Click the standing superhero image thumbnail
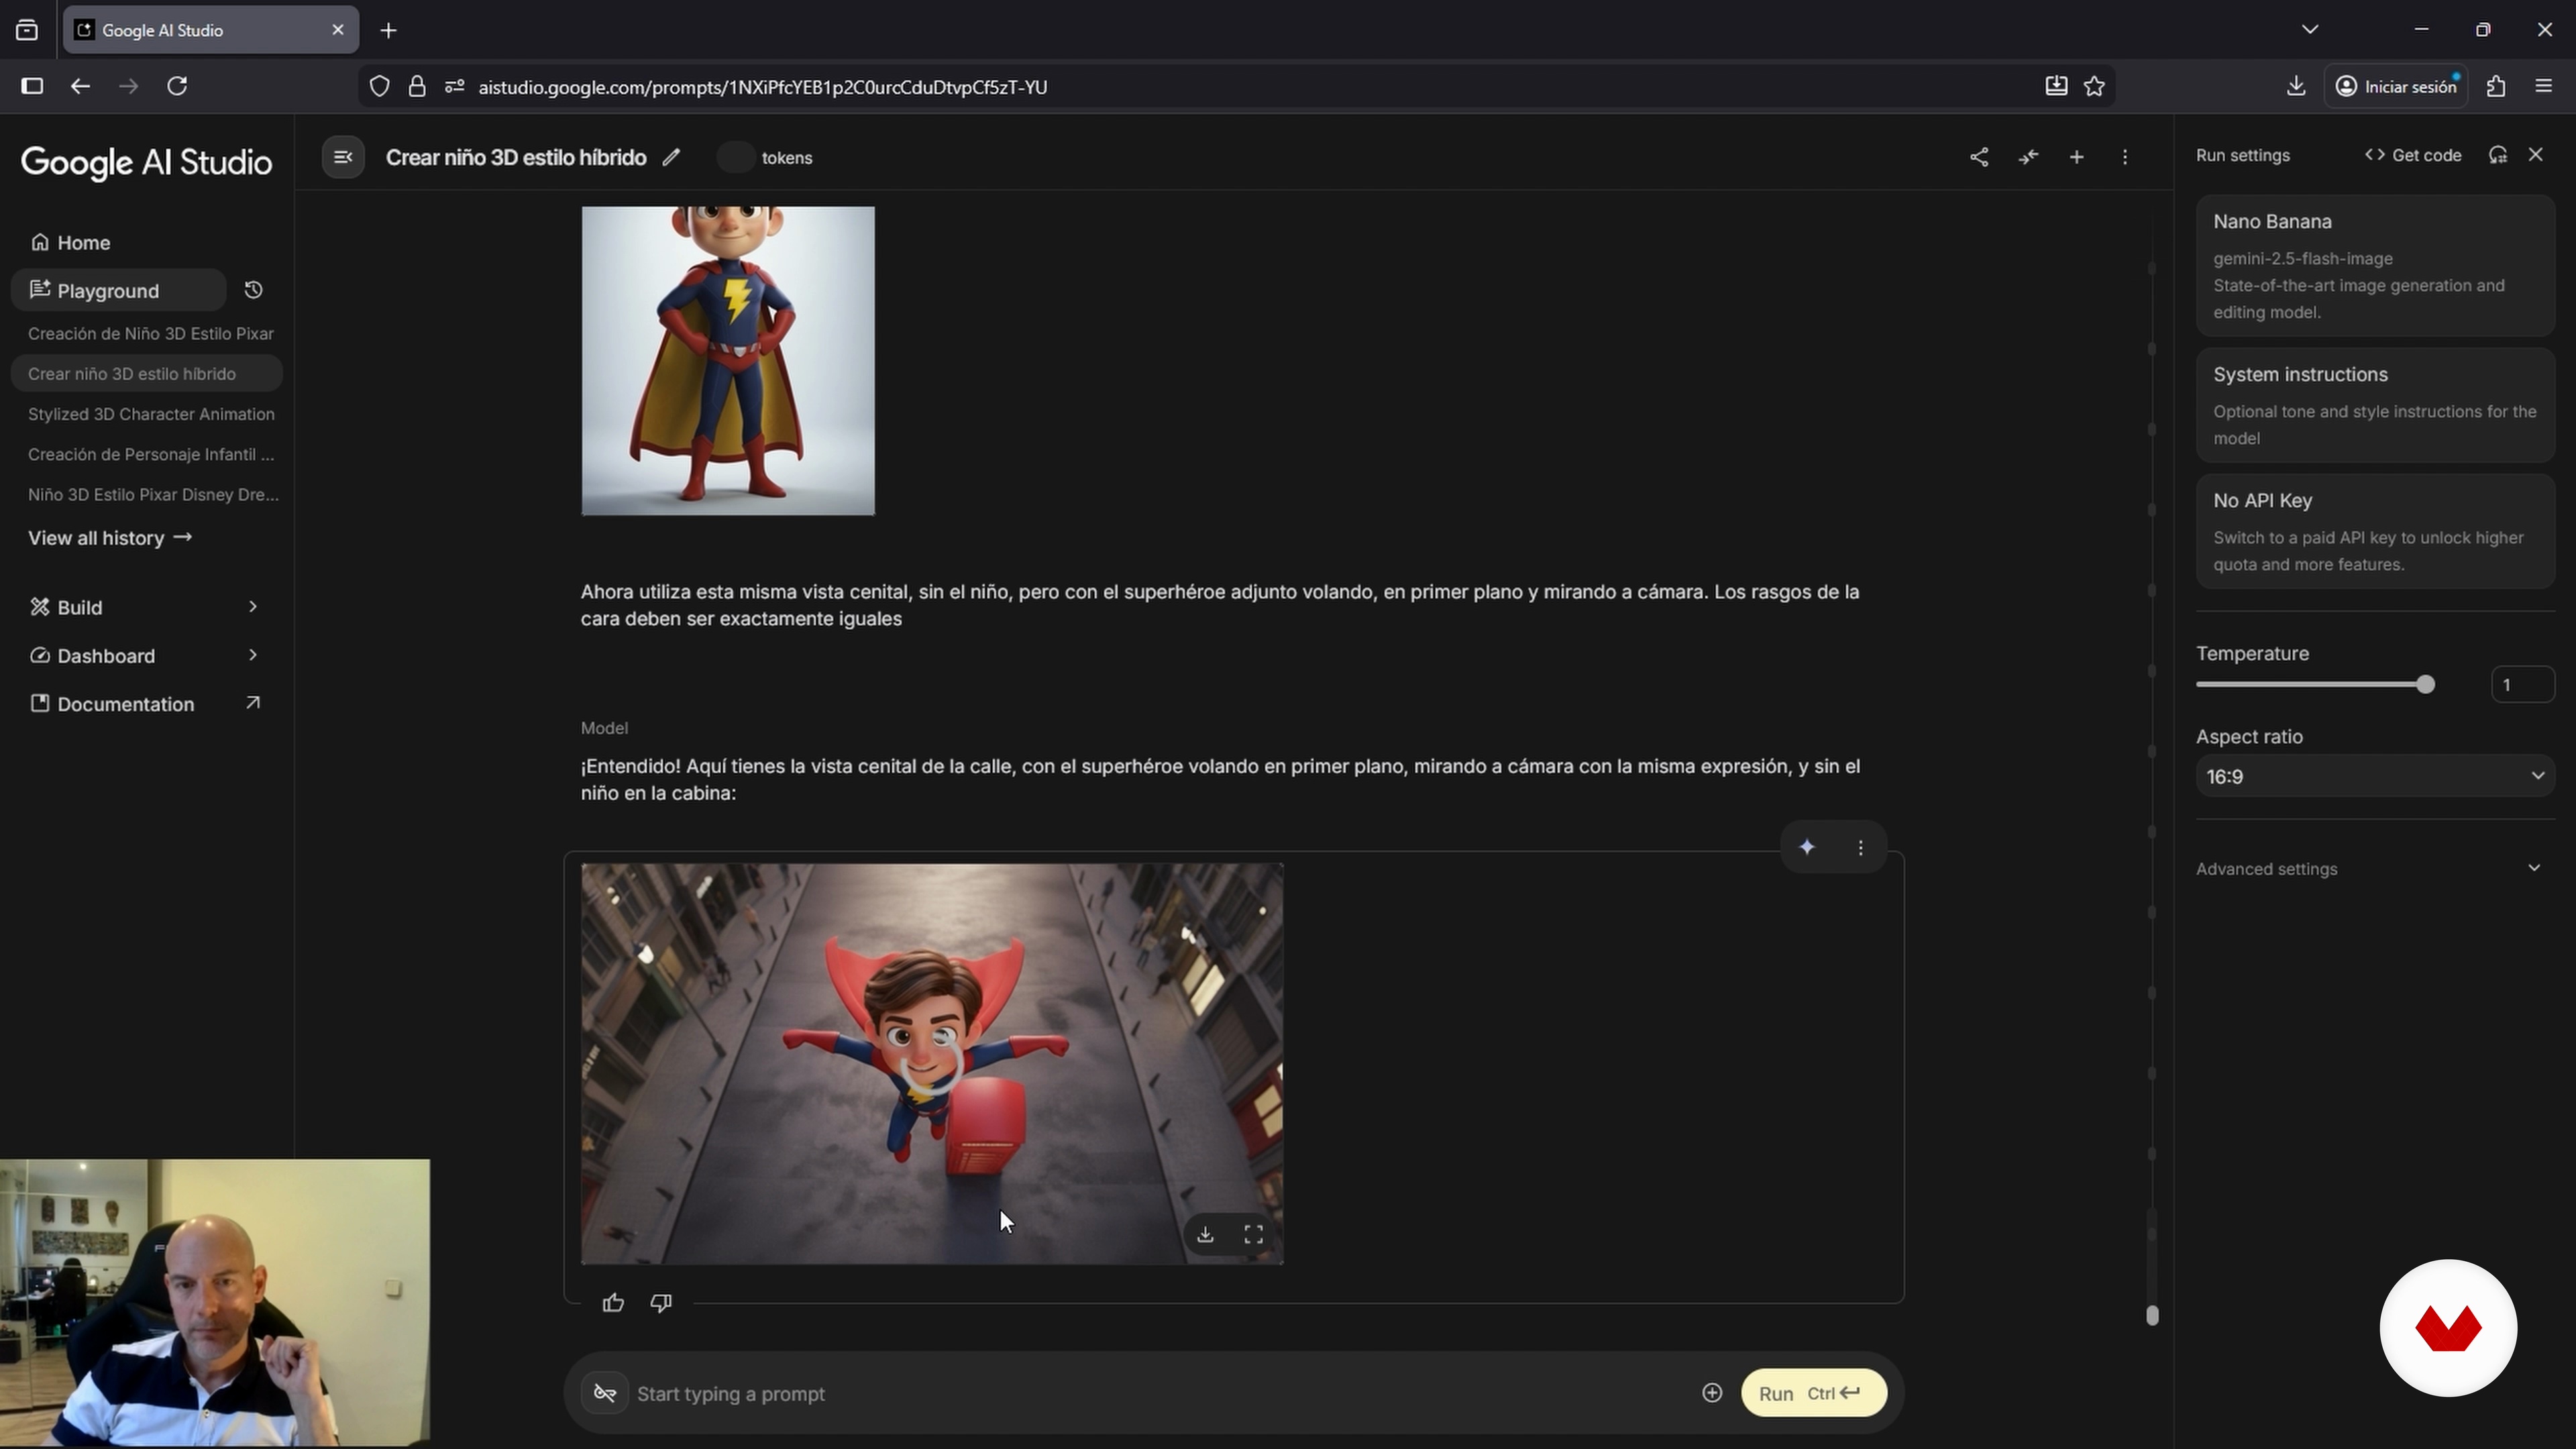2576x1449 pixels. pyautogui.click(x=727, y=360)
